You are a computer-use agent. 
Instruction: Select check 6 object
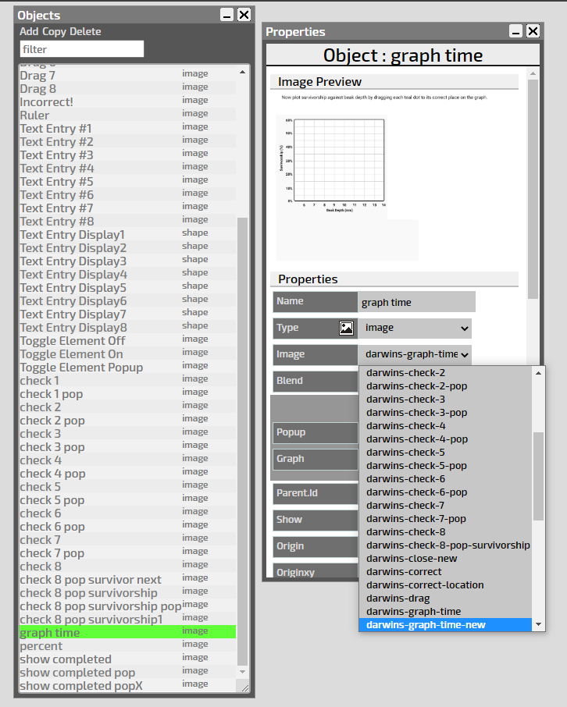coord(127,513)
